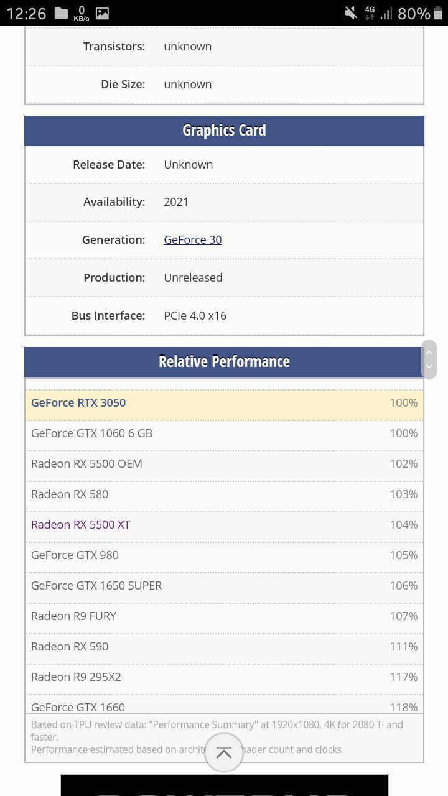This screenshot has height=796, width=448.
Task: Tap the 111% value for RX 590
Action: pos(404,646)
